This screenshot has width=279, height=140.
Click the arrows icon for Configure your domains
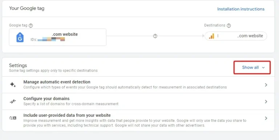click(13, 101)
